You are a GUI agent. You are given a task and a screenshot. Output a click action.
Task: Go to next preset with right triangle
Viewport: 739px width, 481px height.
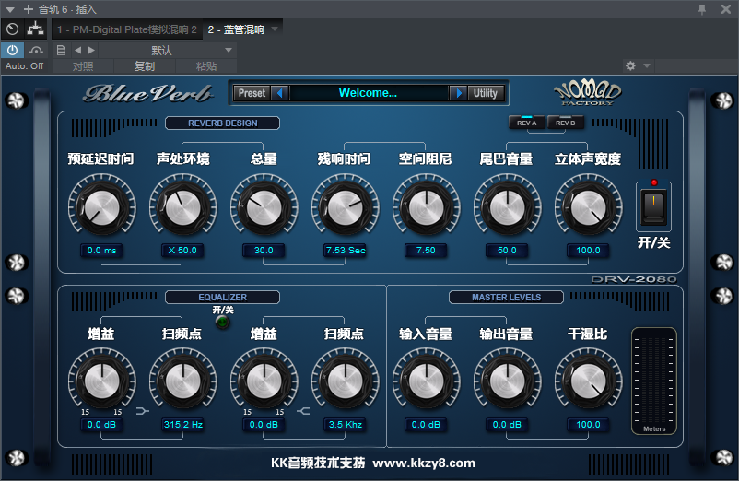pos(91,50)
